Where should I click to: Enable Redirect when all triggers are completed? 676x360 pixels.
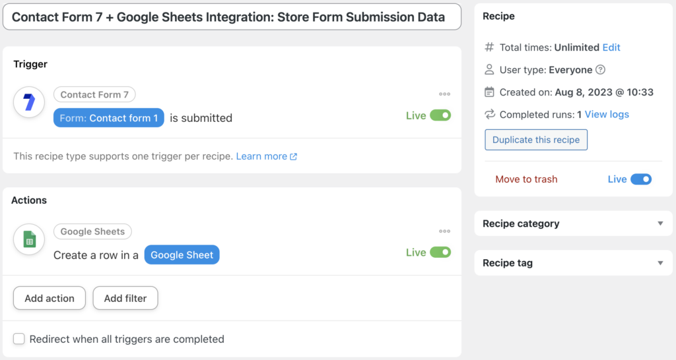[x=19, y=339]
